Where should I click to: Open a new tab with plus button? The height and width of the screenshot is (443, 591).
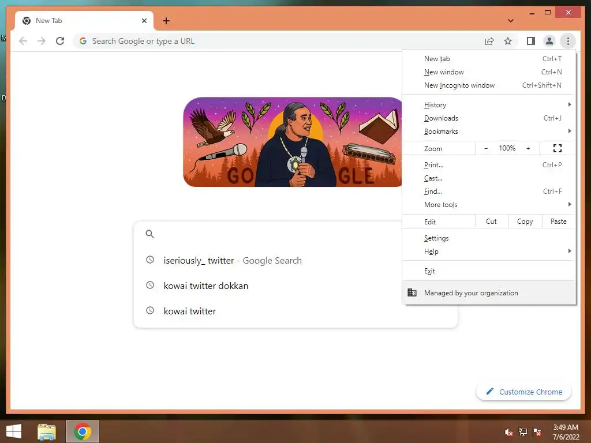coord(166,21)
